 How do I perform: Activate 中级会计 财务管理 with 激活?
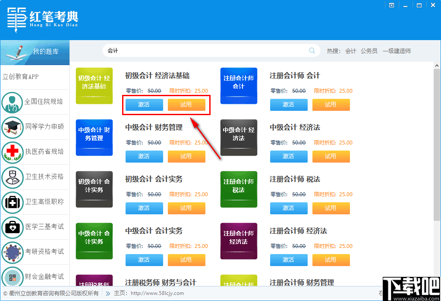(x=144, y=156)
